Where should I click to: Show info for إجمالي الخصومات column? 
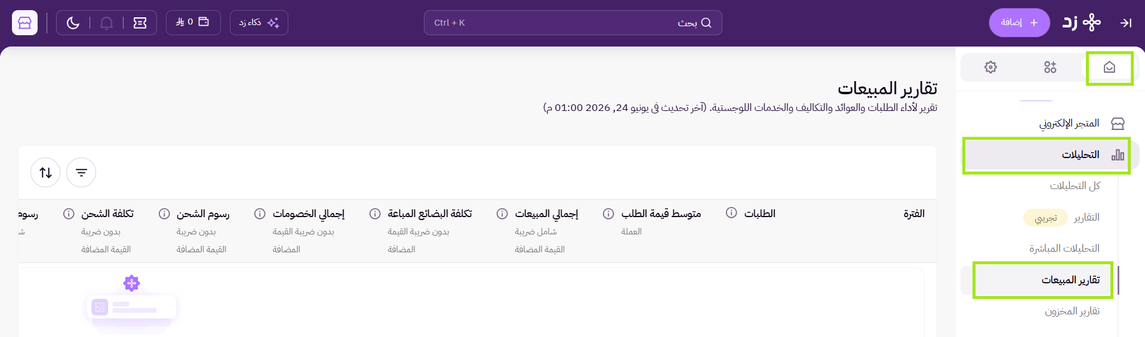click(x=260, y=214)
